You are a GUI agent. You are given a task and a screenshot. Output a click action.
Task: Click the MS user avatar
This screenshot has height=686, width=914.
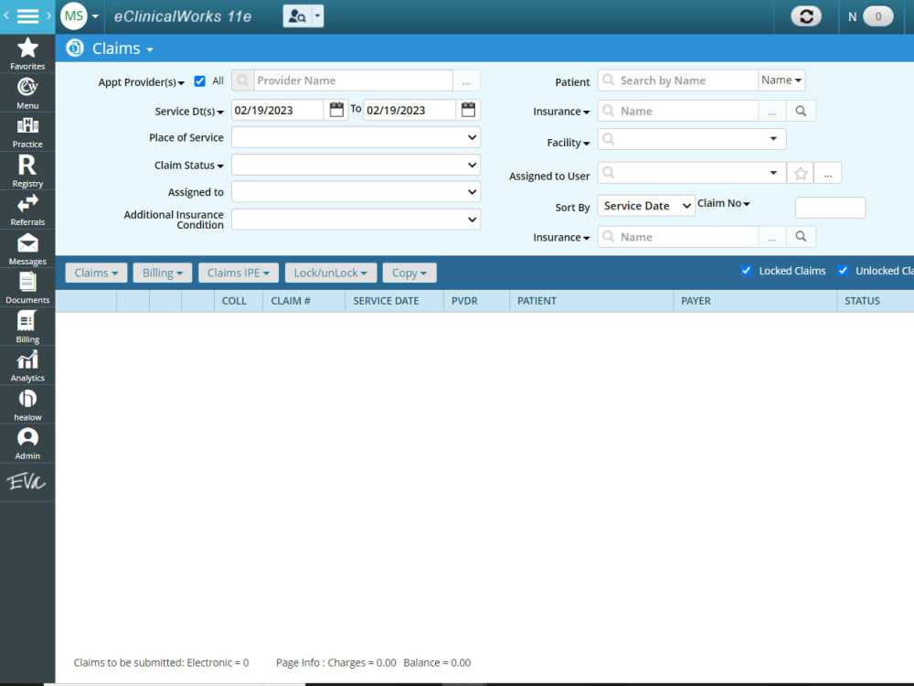[x=74, y=16]
